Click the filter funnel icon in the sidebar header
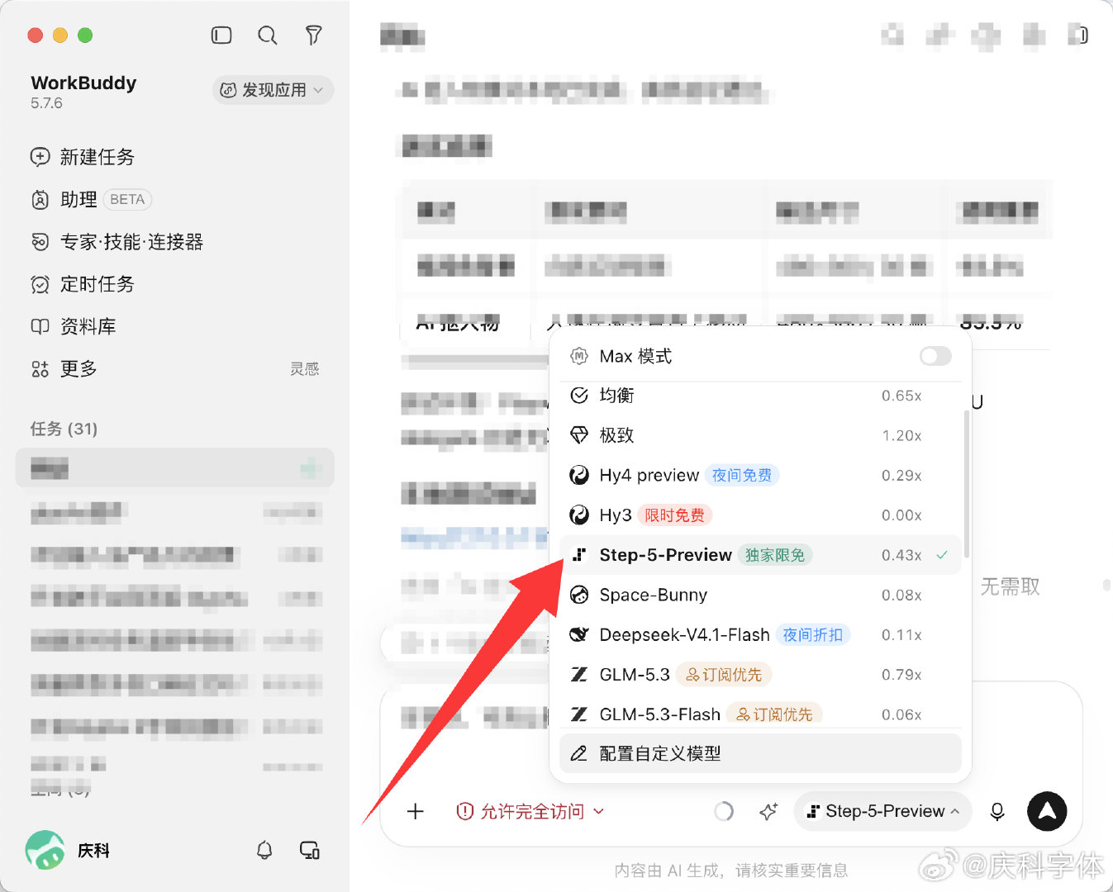Image resolution: width=1113 pixels, height=892 pixels. tap(313, 36)
